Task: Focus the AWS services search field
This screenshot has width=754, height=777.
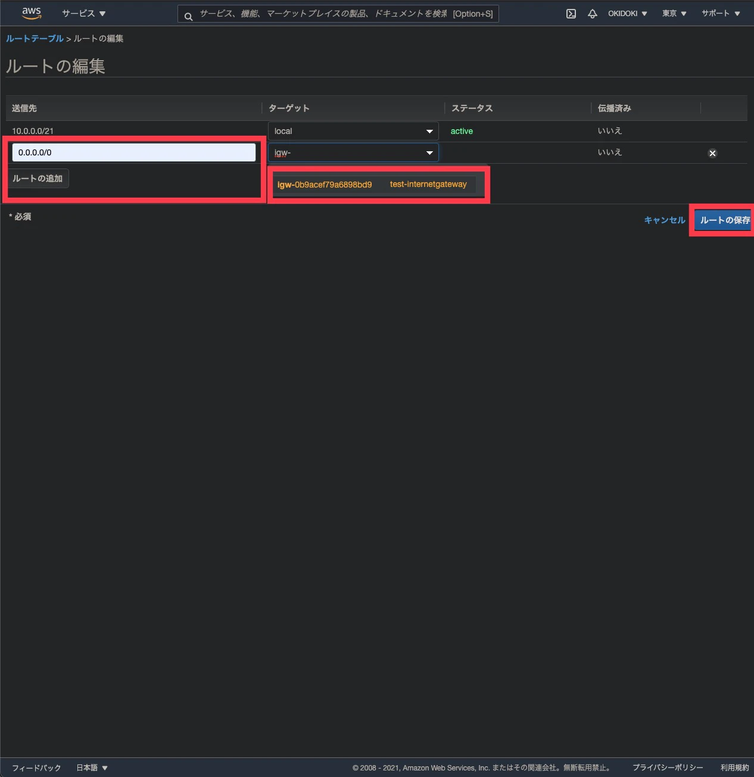Action: [338, 14]
